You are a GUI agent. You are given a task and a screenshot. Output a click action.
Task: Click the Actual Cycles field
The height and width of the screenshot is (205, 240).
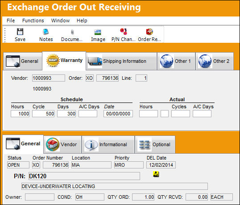pos(181,114)
